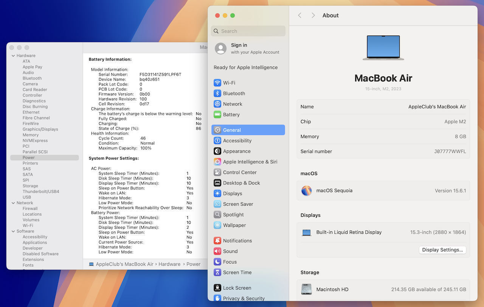Select Locations under Network
Image resolution: width=484 pixels, height=307 pixels.
pyautogui.click(x=32, y=214)
